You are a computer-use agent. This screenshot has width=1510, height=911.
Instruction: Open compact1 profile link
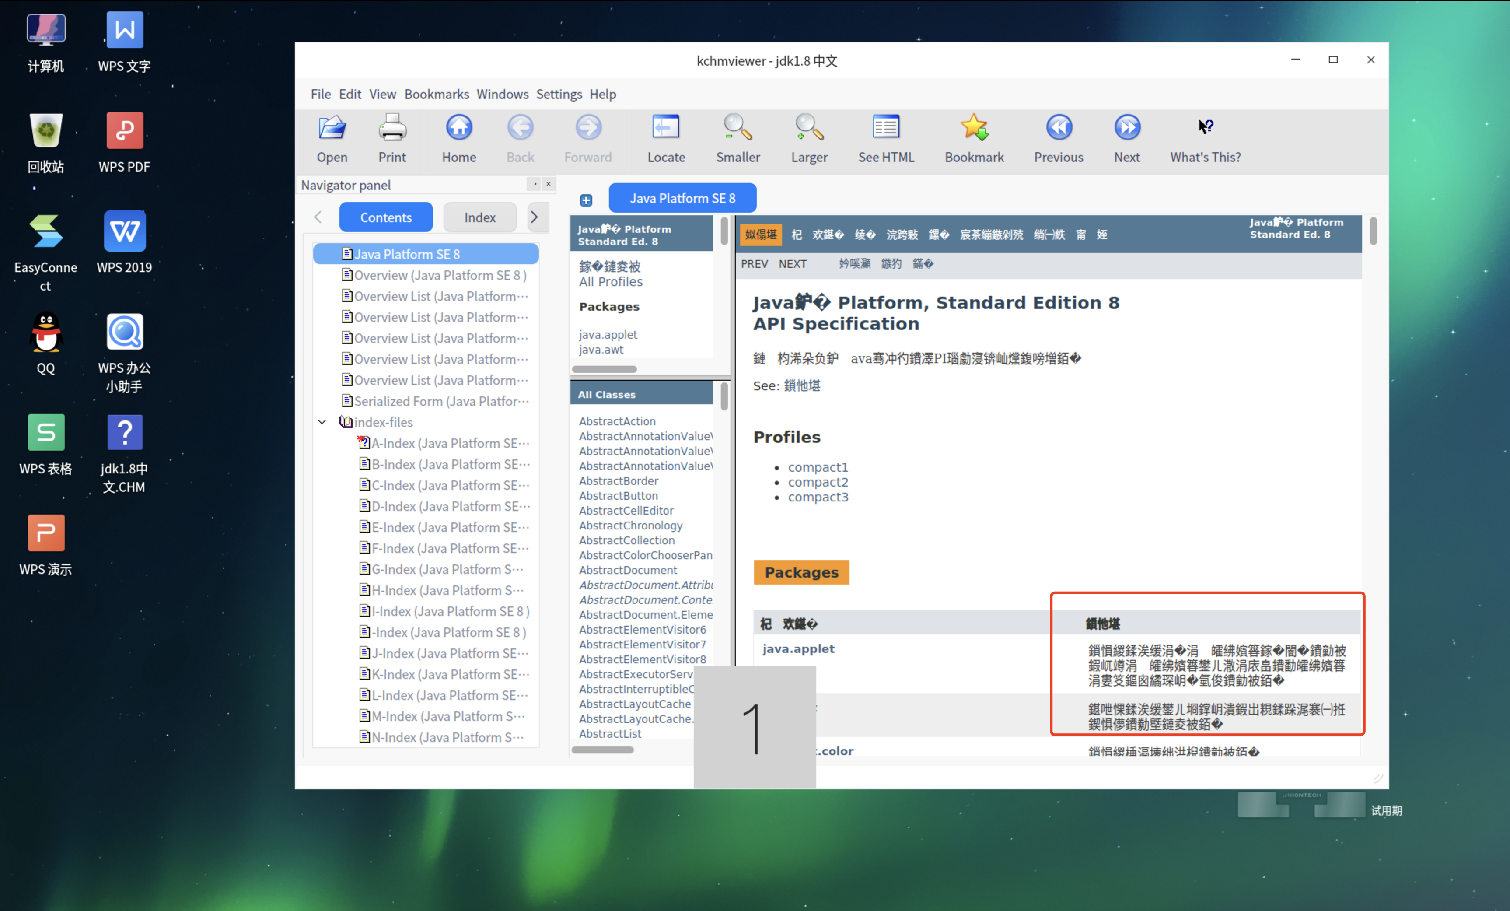(818, 467)
